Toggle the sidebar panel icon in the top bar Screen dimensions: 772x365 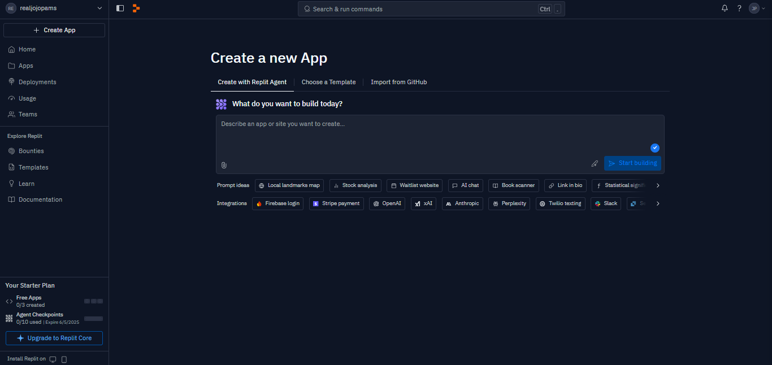[119, 8]
